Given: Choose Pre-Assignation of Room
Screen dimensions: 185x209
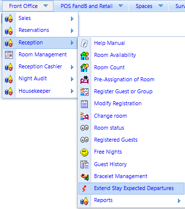Looking at the screenshot, I should [x=131, y=80].
